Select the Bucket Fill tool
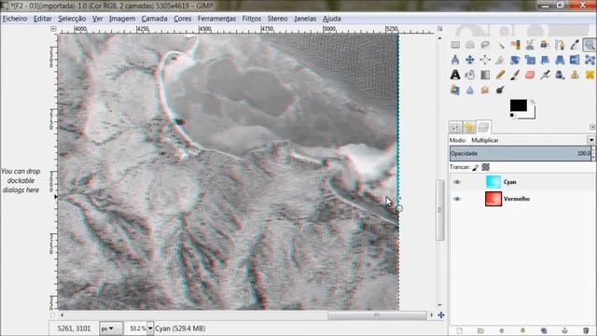This screenshot has height=336, width=597. [x=470, y=75]
